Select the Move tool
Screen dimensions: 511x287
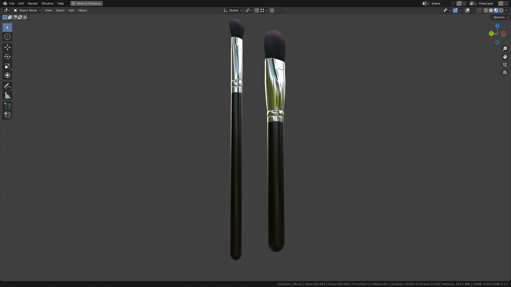click(7, 47)
